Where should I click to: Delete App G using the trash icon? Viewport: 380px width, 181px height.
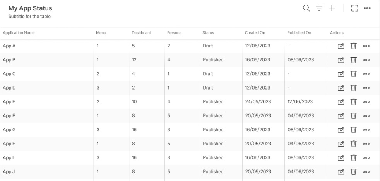point(353,130)
